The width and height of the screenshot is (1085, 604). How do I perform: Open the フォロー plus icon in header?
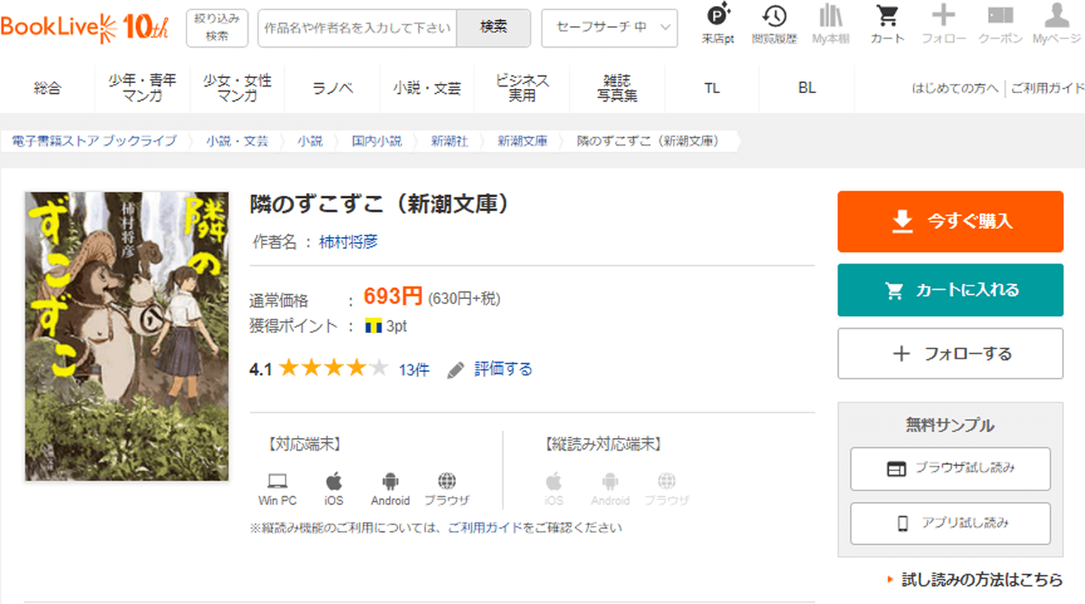pyautogui.click(x=943, y=23)
